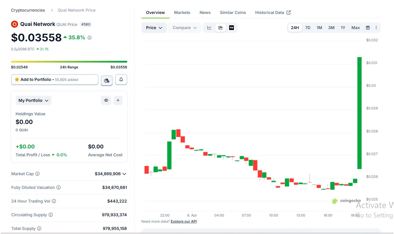Expand the My Portfolio dropdown
The image size is (394, 234).
coord(33,100)
